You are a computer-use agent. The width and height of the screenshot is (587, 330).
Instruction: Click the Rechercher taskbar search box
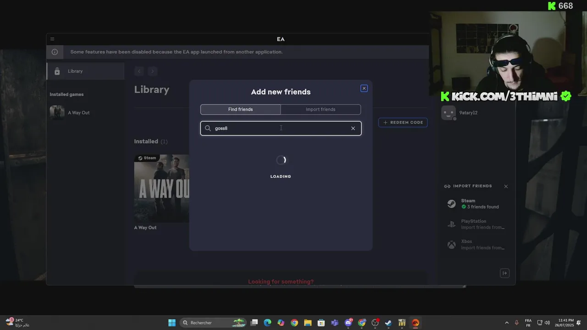pyautogui.click(x=213, y=323)
